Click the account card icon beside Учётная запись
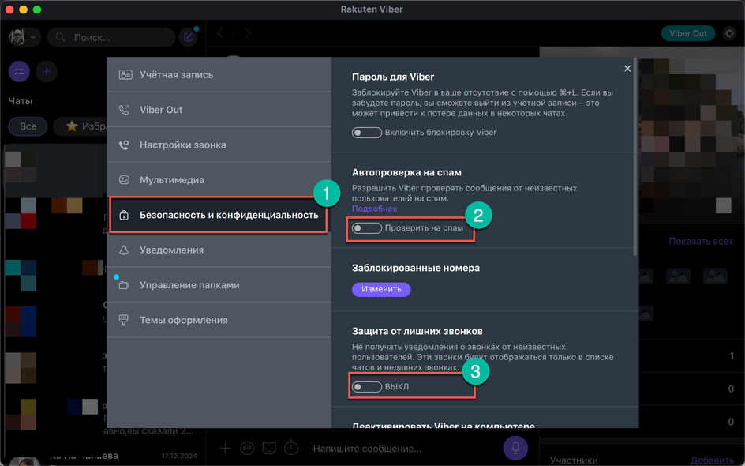This screenshot has height=466, width=745. click(x=125, y=75)
